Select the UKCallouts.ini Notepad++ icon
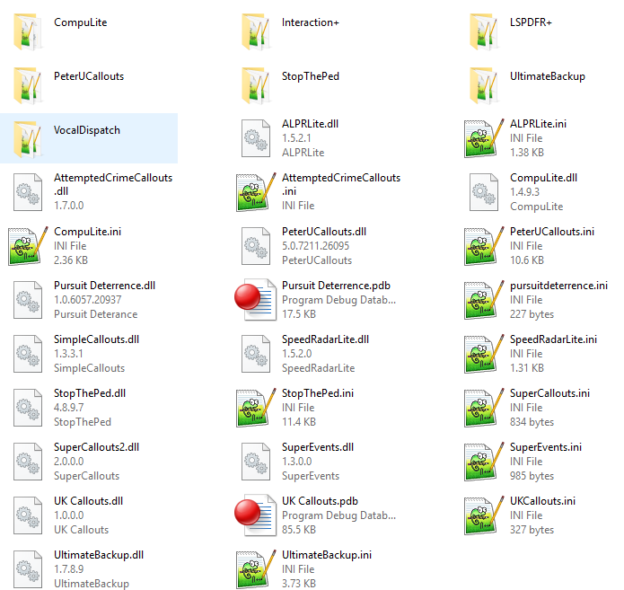624x590 pixels. 484,515
